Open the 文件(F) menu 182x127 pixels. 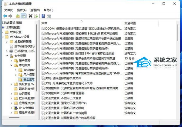tap(9, 10)
